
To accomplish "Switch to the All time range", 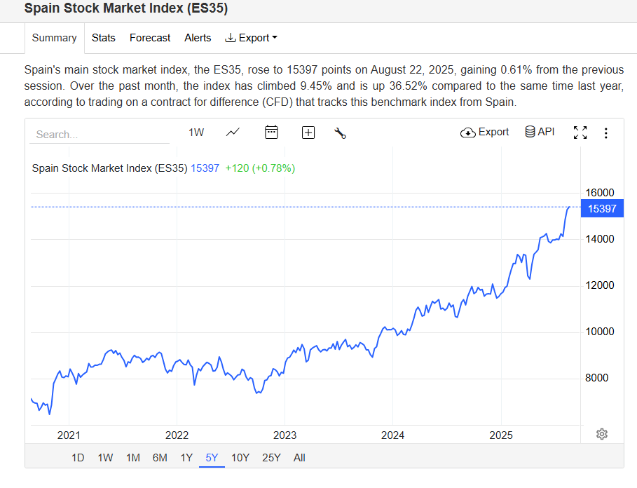I will pyautogui.click(x=299, y=458).
